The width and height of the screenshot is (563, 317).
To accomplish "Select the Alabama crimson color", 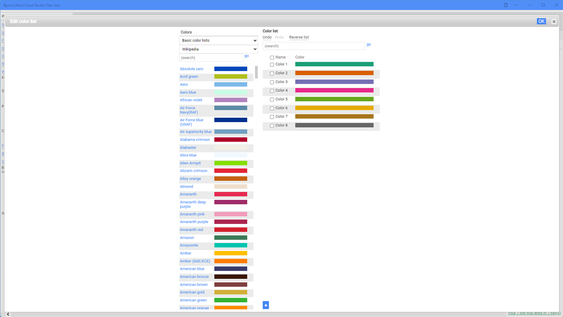I will pos(195,139).
